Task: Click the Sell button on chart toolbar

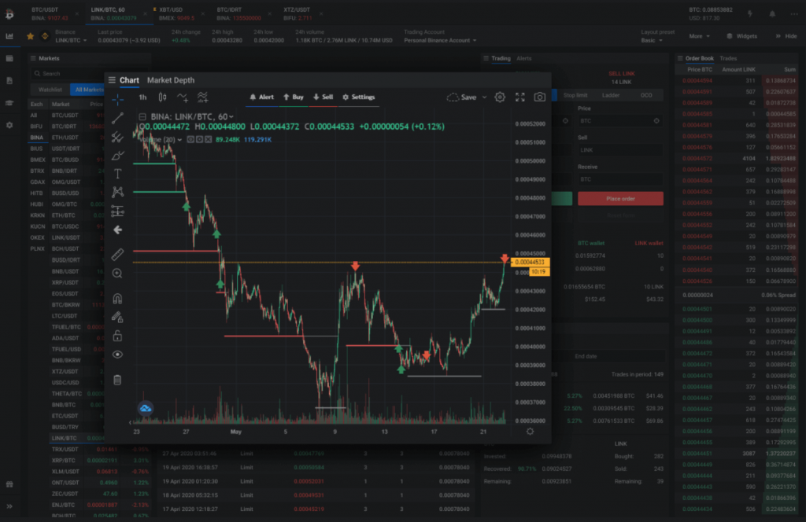Action: [x=323, y=97]
